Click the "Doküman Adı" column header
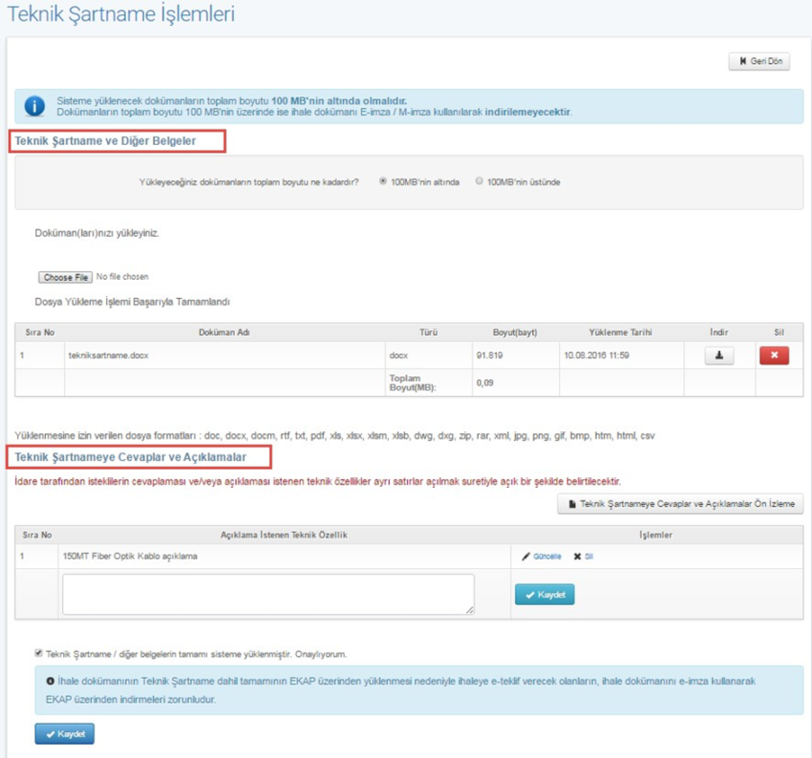The width and height of the screenshot is (812, 758). (x=224, y=332)
